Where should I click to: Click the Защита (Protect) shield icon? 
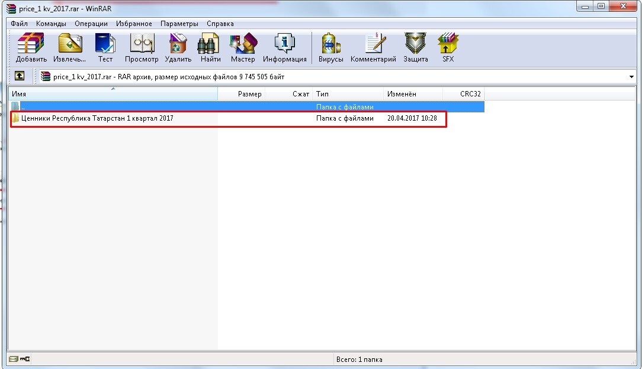[x=416, y=47]
